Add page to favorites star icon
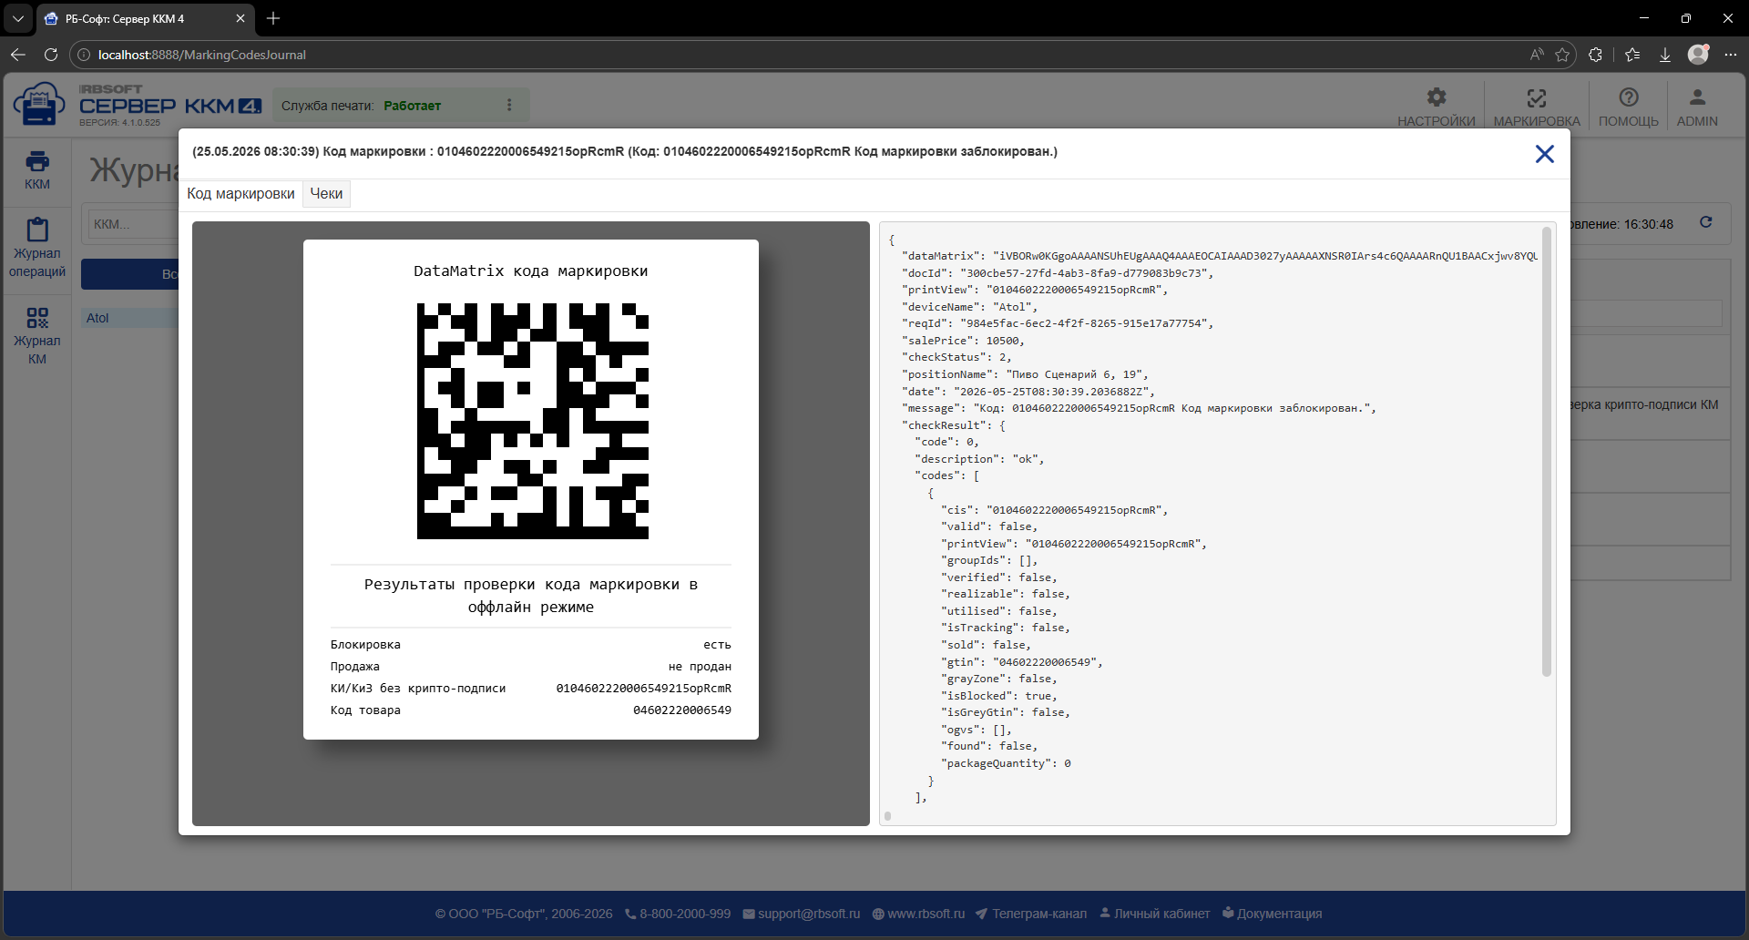 [x=1563, y=55]
